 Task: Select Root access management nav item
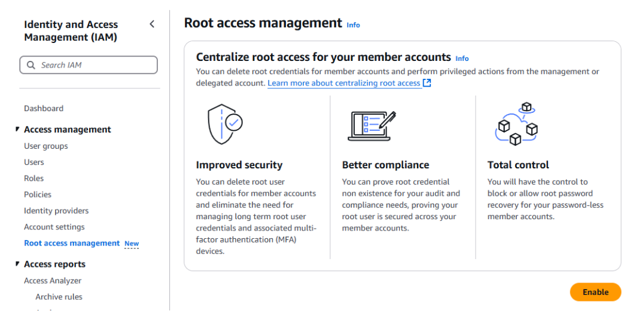point(72,243)
